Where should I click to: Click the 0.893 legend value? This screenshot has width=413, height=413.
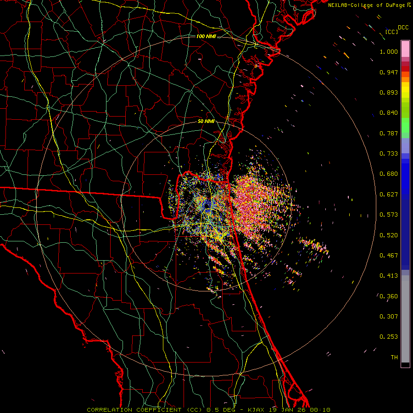point(389,92)
